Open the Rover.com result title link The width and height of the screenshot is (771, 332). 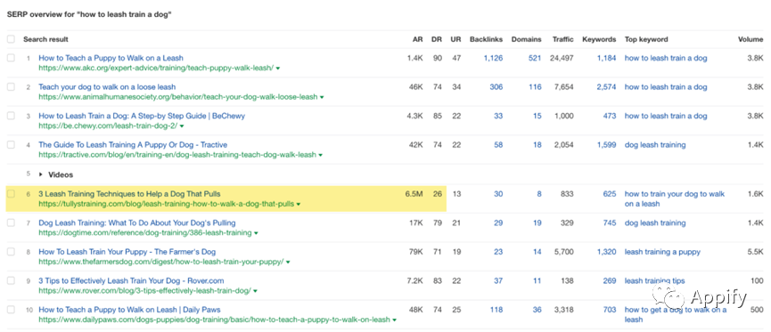(131, 281)
